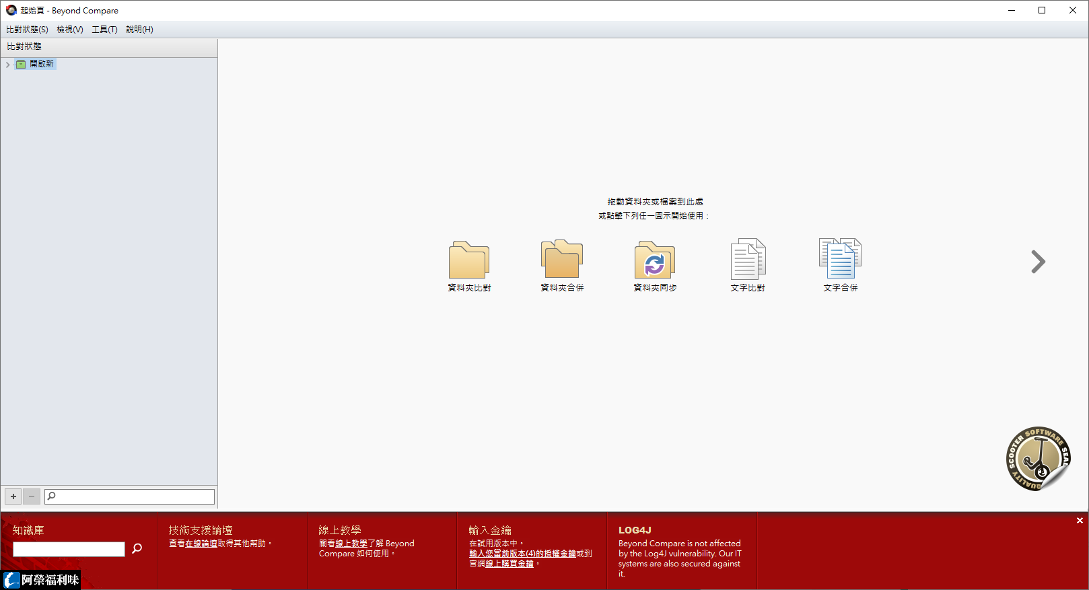
Task: Minimize the Beyond Compare window
Action: (x=1012, y=10)
